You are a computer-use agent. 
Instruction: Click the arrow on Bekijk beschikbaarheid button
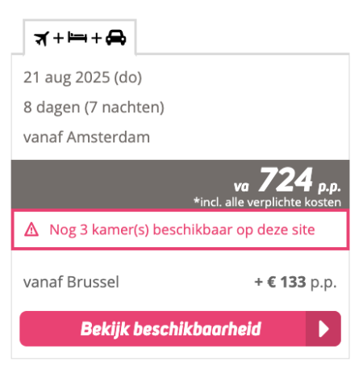323,329
